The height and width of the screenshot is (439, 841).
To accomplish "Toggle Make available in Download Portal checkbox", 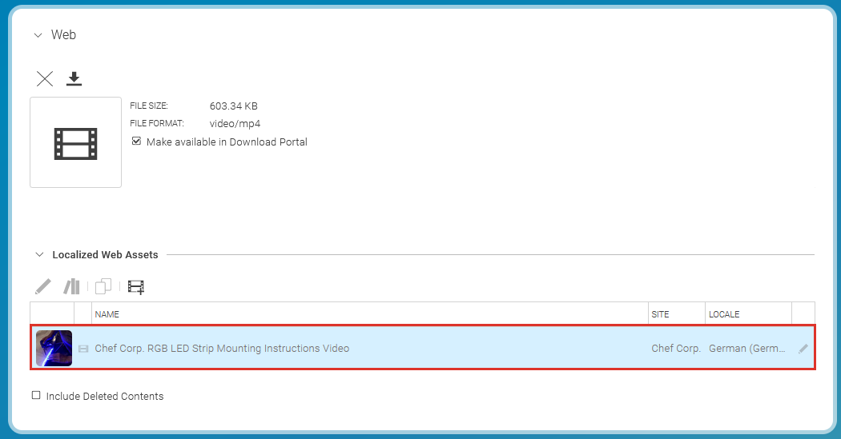I will click(137, 142).
